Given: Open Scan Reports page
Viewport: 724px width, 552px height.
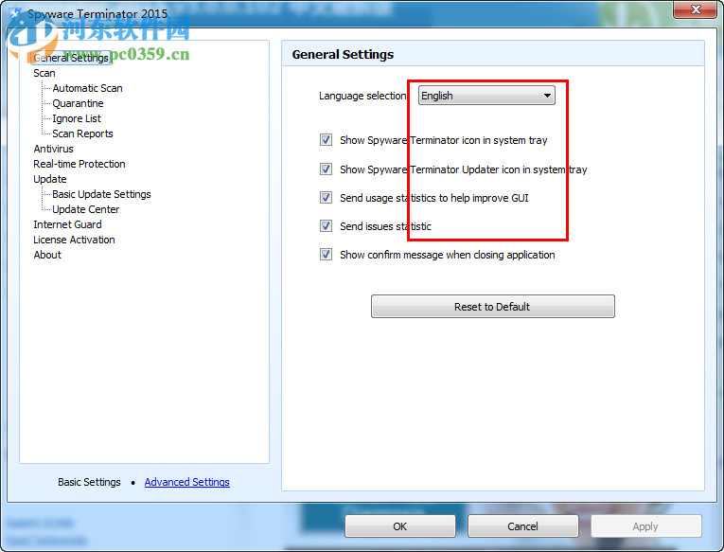Looking at the screenshot, I should click(82, 134).
